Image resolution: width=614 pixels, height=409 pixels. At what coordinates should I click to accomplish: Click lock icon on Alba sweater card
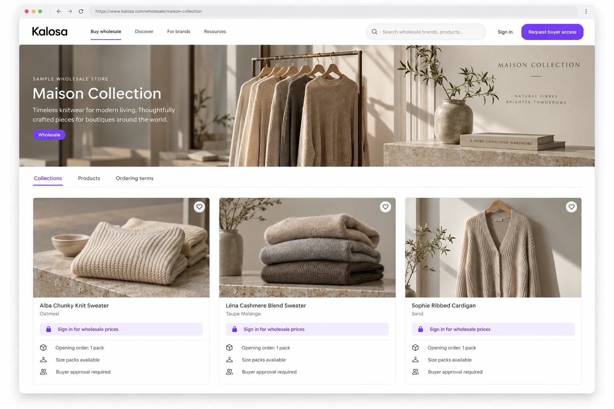[48, 329]
